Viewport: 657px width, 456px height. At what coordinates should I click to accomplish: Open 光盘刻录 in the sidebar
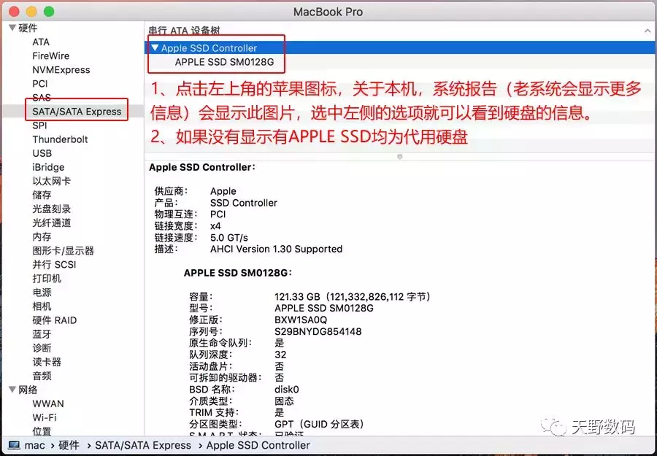click(52, 209)
